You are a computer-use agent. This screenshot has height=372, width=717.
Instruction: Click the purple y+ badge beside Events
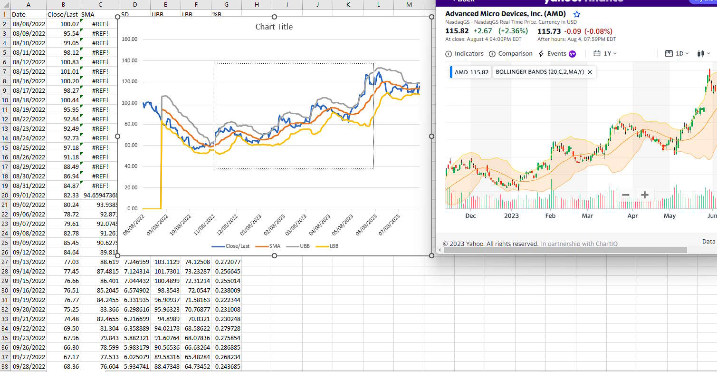(x=572, y=53)
